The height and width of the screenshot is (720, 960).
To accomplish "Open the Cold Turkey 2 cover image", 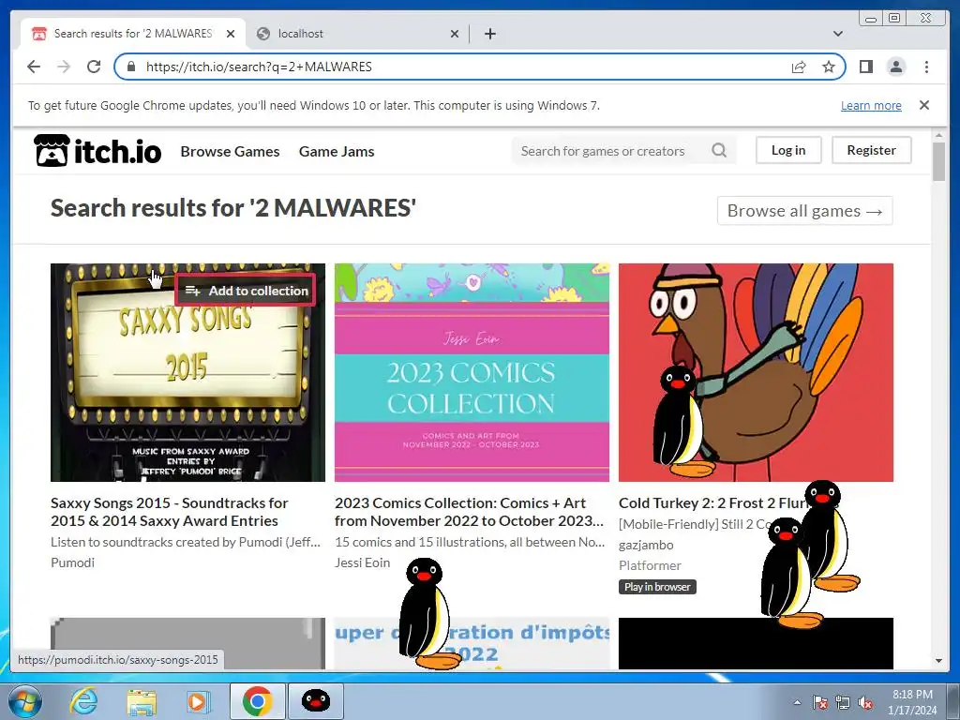I will click(x=757, y=372).
